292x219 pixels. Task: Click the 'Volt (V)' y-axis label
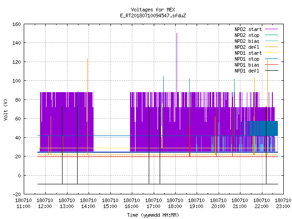(x=5, y=109)
